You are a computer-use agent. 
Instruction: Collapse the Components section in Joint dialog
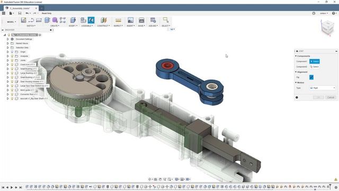296,56
